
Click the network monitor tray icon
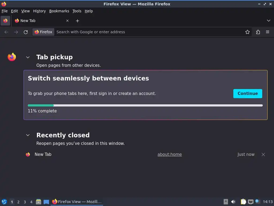click(250, 202)
